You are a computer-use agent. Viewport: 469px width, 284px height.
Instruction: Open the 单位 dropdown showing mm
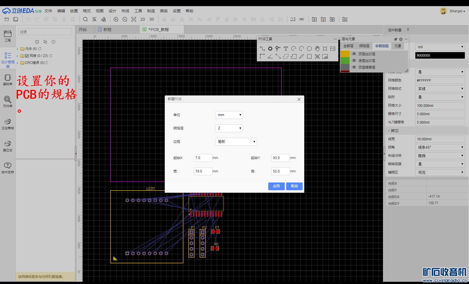tap(229, 115)
